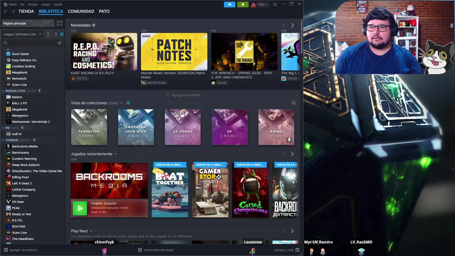Open the Steam menu
This screenshot has width=455, height=256.
point(12,5)
